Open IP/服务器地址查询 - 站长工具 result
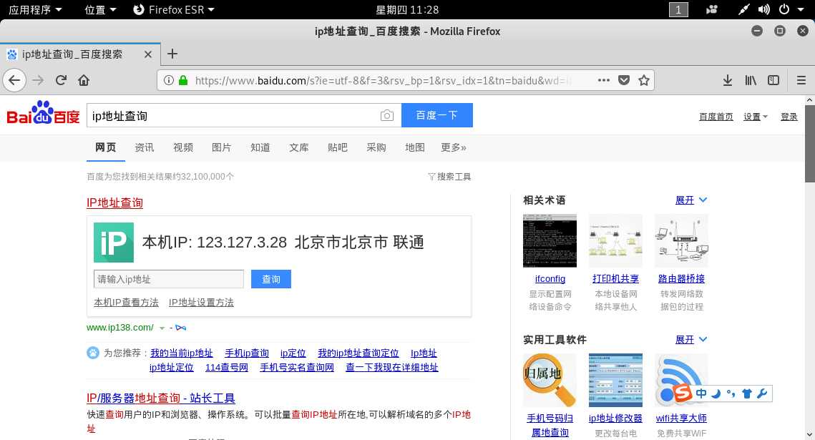815x440 pixels. pyautogui.click(x=160, y=399)
